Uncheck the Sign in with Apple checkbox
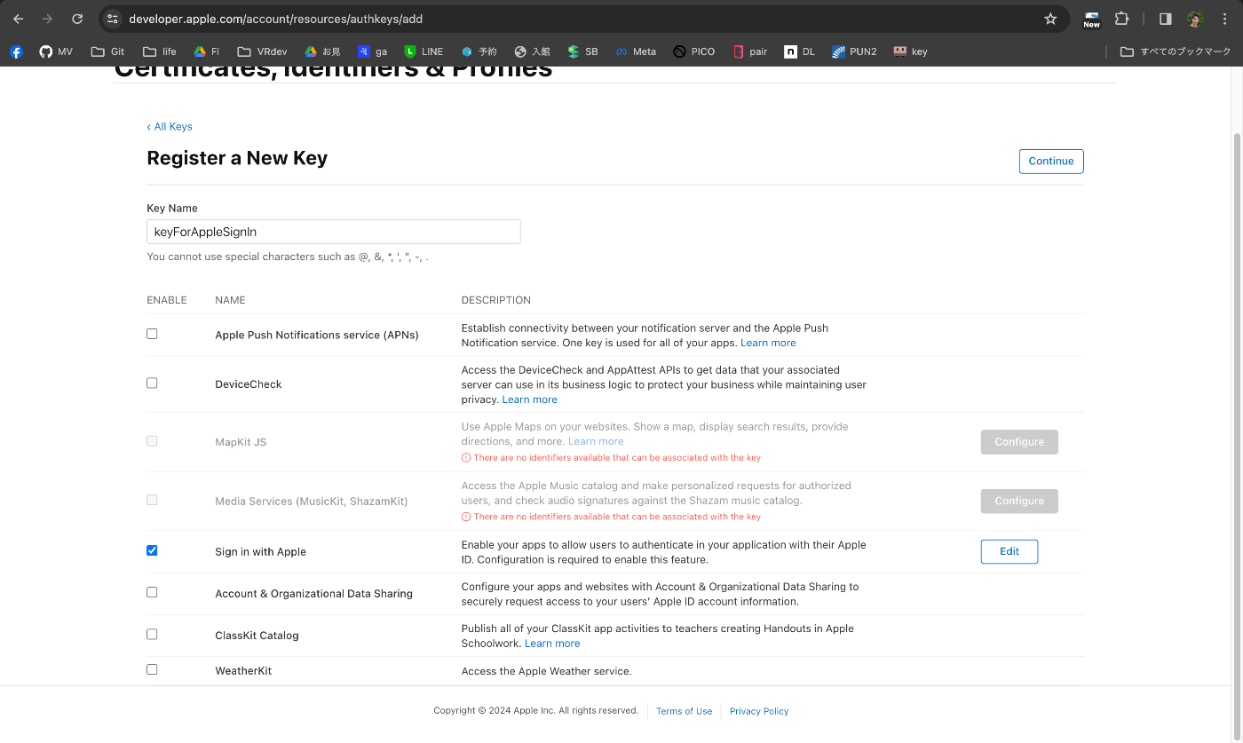 152,550
